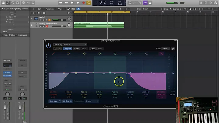The image size is (219, 123).
Task: Toggle the Flex show/hide icon
Action: [x=73, y=9]
